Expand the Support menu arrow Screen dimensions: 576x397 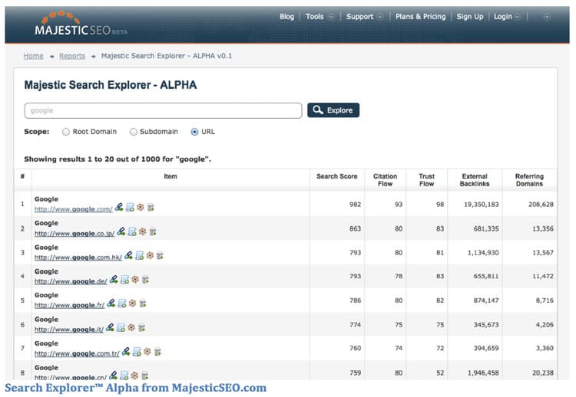[x=380, y=17]
